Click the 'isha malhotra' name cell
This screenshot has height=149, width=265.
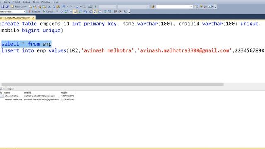(11, 96)
